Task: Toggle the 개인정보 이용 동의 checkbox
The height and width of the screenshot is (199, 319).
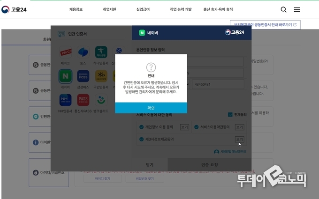Action: [x=141, y=127]
